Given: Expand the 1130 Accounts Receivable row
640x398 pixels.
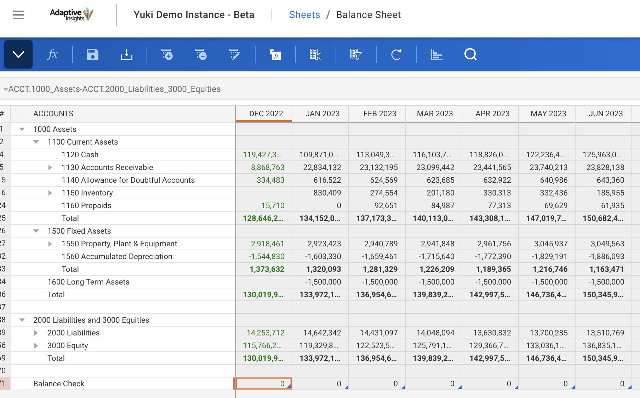Looking at the screenshot, I should point(50,168).
